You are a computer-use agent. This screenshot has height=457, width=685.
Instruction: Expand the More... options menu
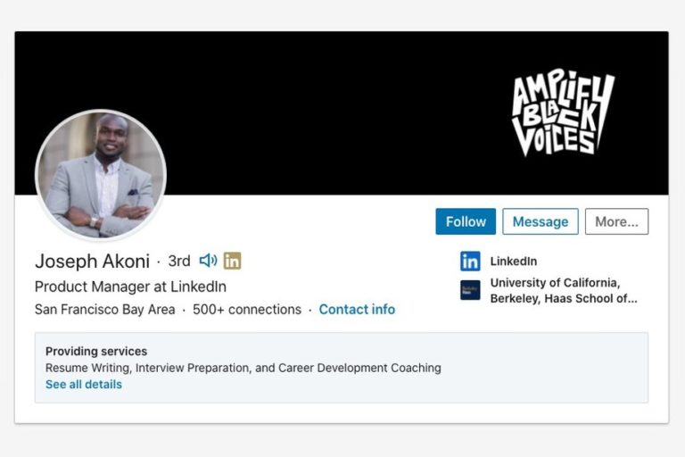coord(617,221)
